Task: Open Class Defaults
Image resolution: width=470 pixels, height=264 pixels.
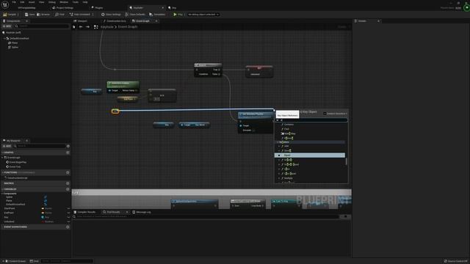Action: click(135, 15)
